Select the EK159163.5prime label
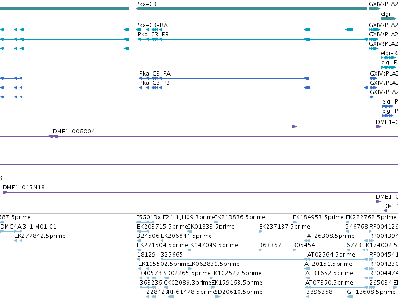 [237, 283]
